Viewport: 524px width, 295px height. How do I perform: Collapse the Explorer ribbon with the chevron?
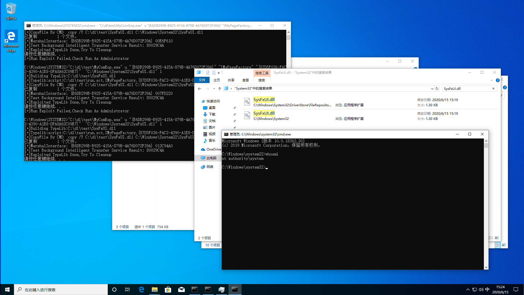click(492, 80)
